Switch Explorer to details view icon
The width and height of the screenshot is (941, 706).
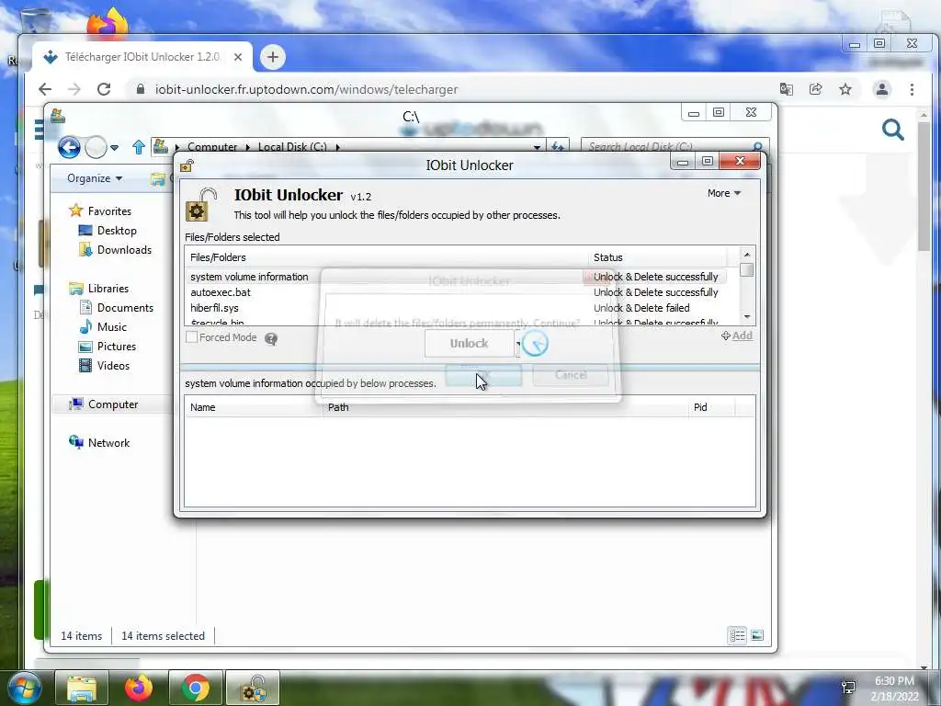[737, 635]
